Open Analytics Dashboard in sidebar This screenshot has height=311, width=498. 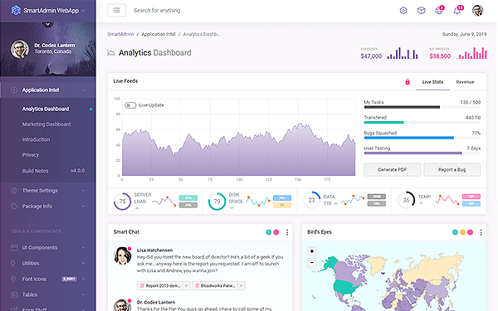click(46, 109)
